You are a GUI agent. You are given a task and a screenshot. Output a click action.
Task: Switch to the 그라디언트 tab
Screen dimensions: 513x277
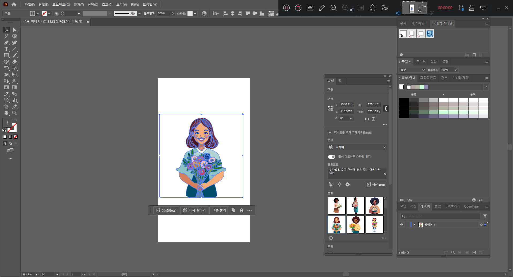[428, 78]
